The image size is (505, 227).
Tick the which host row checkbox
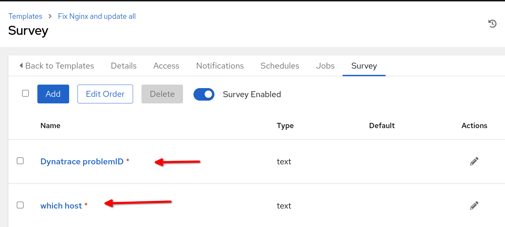tap(20, 205)
